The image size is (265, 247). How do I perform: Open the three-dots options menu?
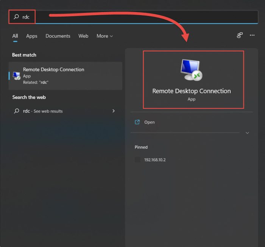[252, 35]
